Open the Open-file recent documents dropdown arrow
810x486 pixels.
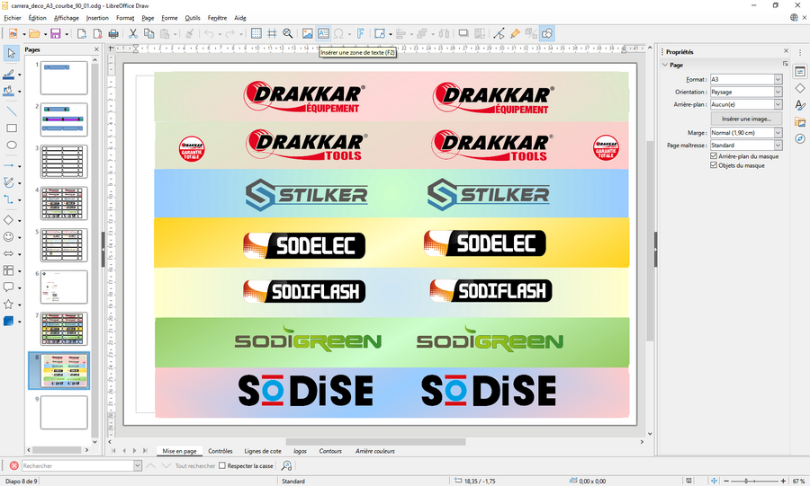[x=46, y=34]
